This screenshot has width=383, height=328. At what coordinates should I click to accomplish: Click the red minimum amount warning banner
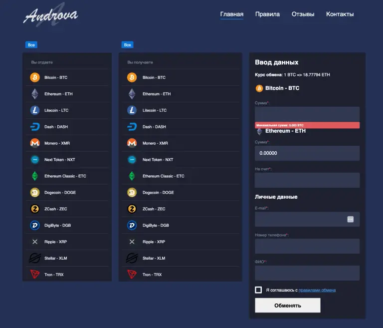(307, 125)
